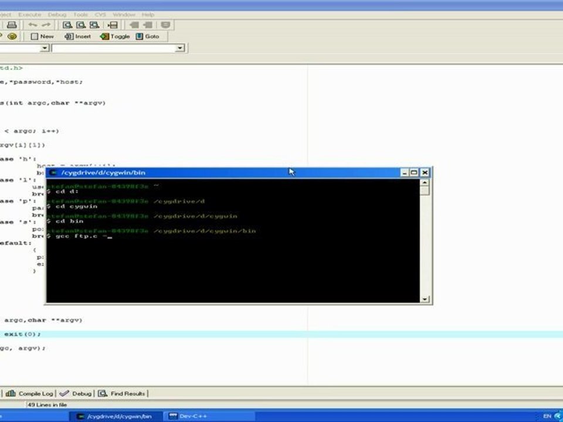
Task: Maximize the Cygwin terminal window
Action: tap(414, 172)
